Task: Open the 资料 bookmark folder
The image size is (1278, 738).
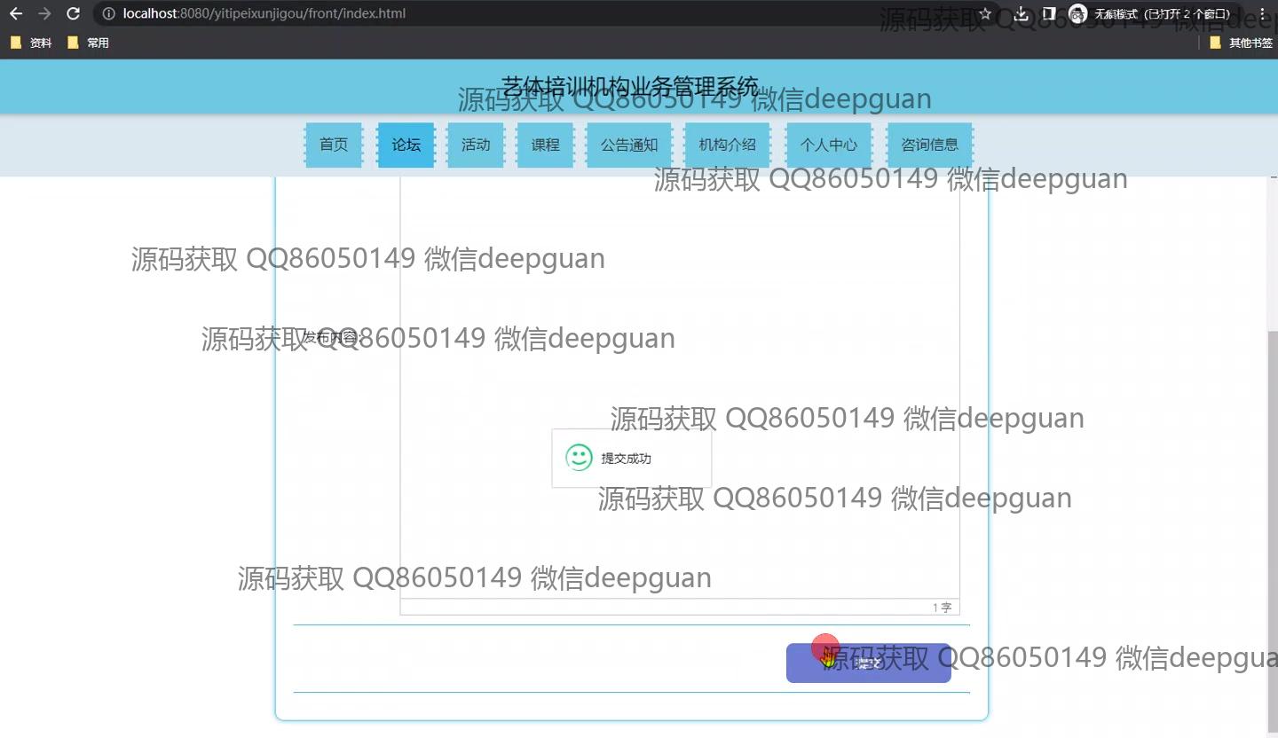Action: click(x=31, y=43)
